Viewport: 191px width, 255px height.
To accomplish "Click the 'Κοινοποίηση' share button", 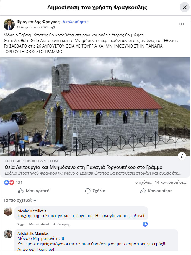I will click(x=156, y=191).
